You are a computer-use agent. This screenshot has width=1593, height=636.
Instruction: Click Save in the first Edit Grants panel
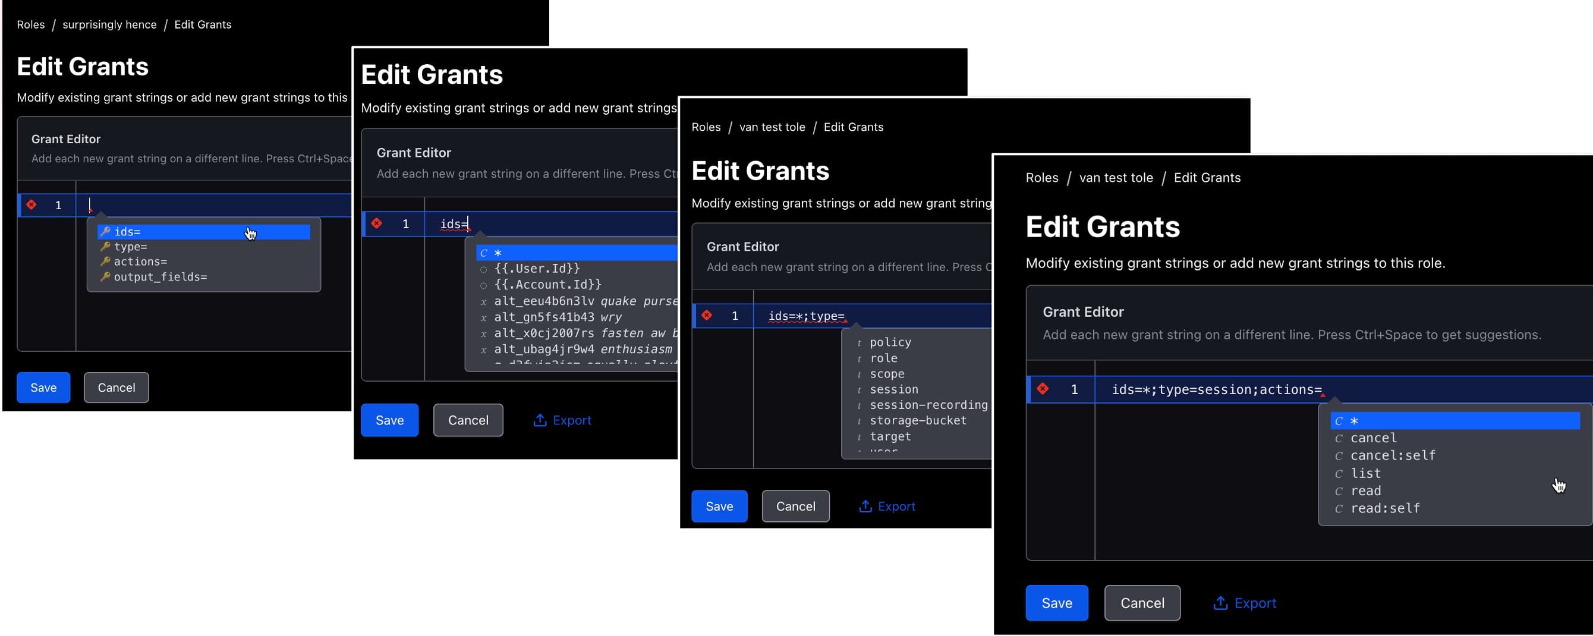click(x=43, y=388)
